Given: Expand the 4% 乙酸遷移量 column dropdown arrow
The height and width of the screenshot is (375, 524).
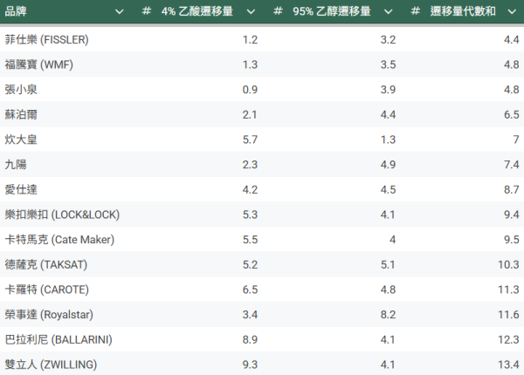Looking at the screenshot, I should click(251, 11).
